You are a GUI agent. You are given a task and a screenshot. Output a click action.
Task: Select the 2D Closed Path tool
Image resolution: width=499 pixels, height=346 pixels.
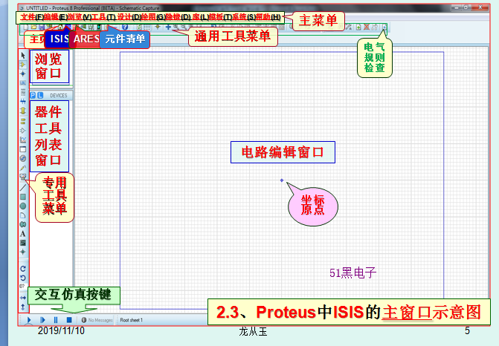point(23,225)
